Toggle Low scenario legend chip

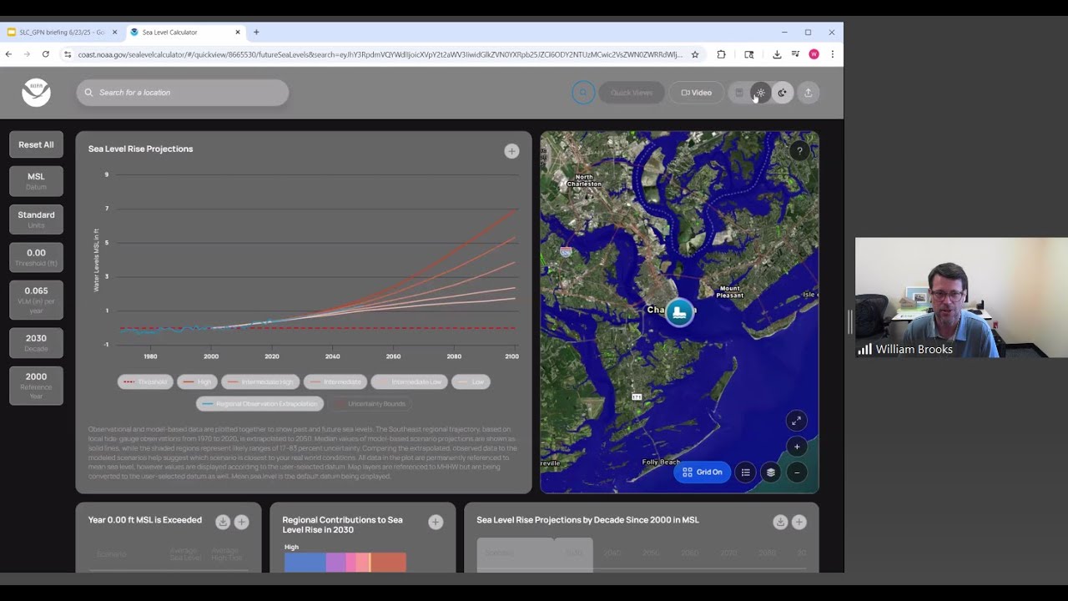pyautogui.click(x=471, y=381)
